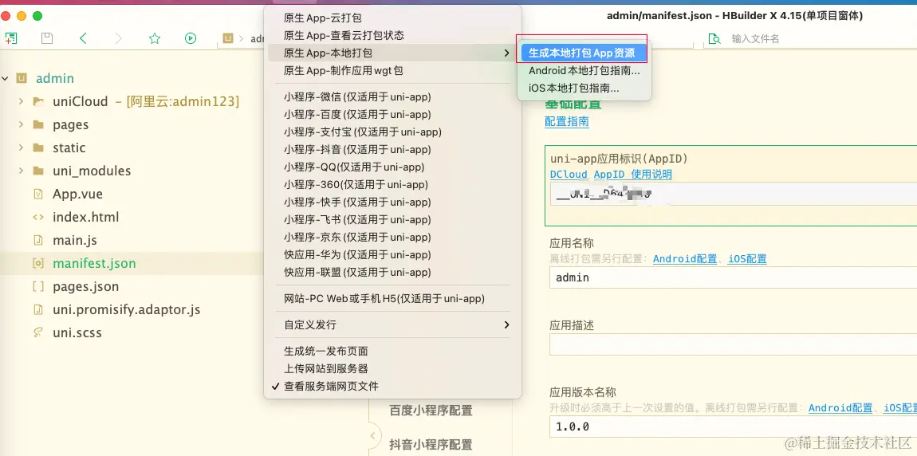917x456 pixels.
Task: Select 快应用-华为 menu item
Action: (392, 254)
